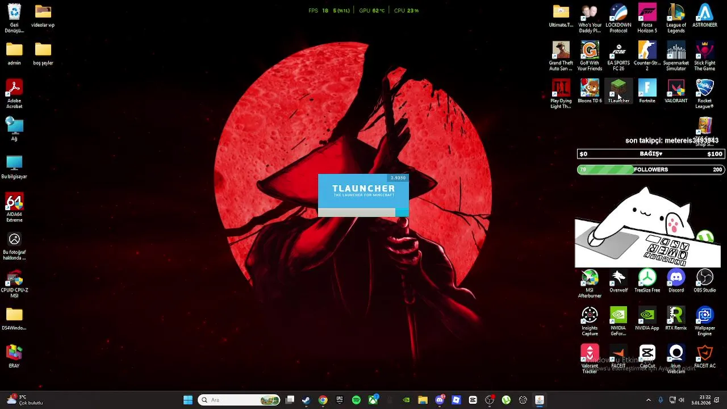Select the FACEIT AC icon
The width and height of the screenshot is (727, 409).
pos(705,357)
